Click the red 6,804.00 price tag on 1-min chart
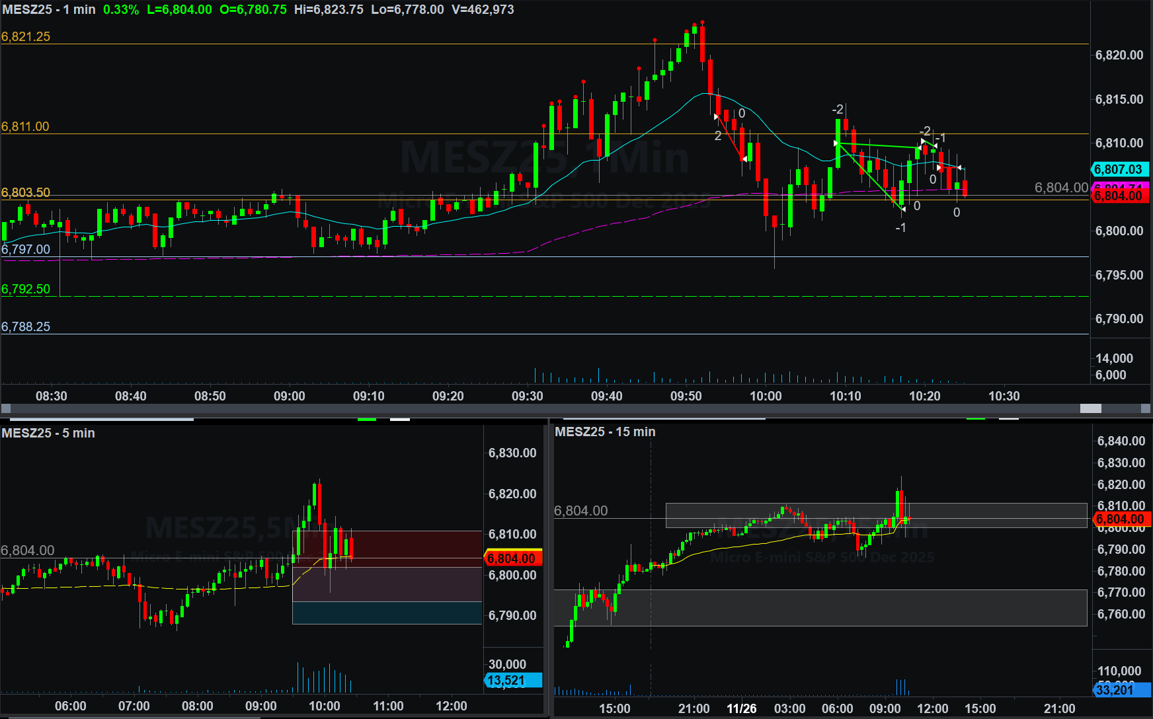The image size is (1153, 719). pos(1119,196)
